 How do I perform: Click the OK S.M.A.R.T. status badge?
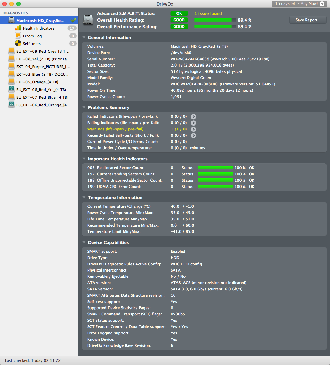(x=179, y=14)
